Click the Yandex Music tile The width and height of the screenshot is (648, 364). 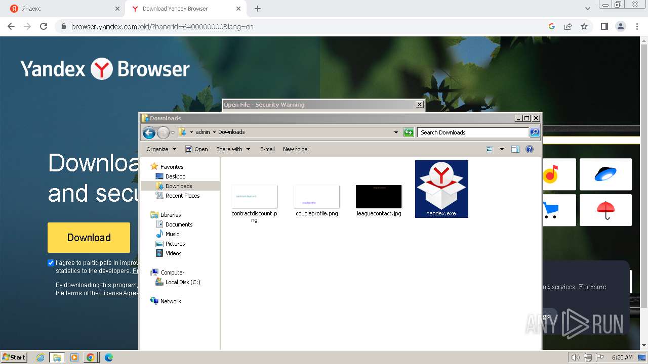559,174
